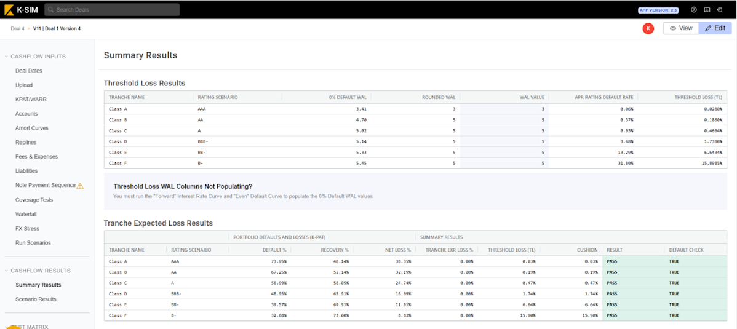Click the Default Check column header

686,250
